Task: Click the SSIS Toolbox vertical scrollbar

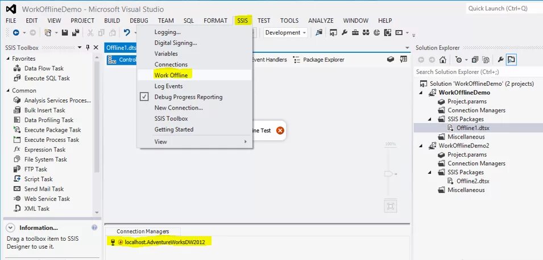Action: click(x=97, y=117)
